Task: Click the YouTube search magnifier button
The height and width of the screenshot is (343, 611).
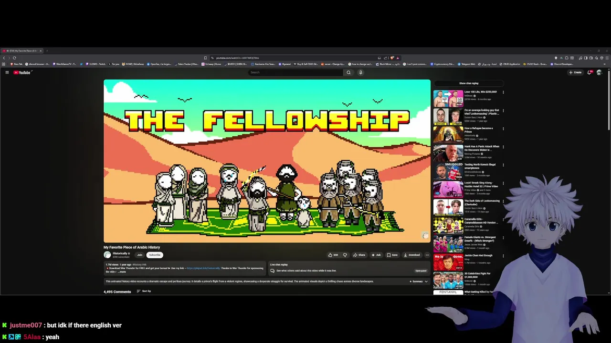Action: coord(348,72)
